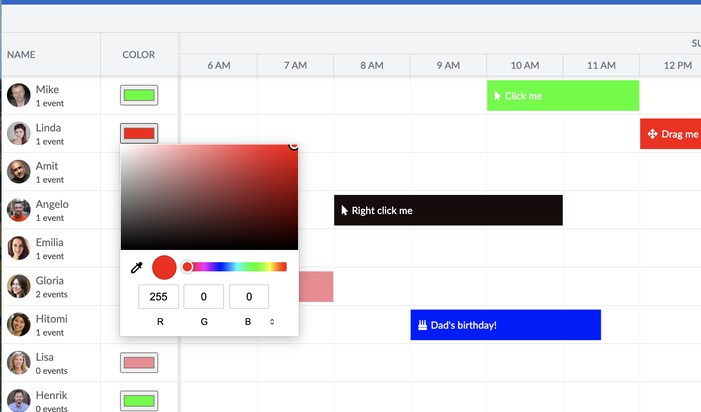Open Lisa's pink color swatch
The height and width of the screenshot is (412, 701).
(x=139, y=362)
